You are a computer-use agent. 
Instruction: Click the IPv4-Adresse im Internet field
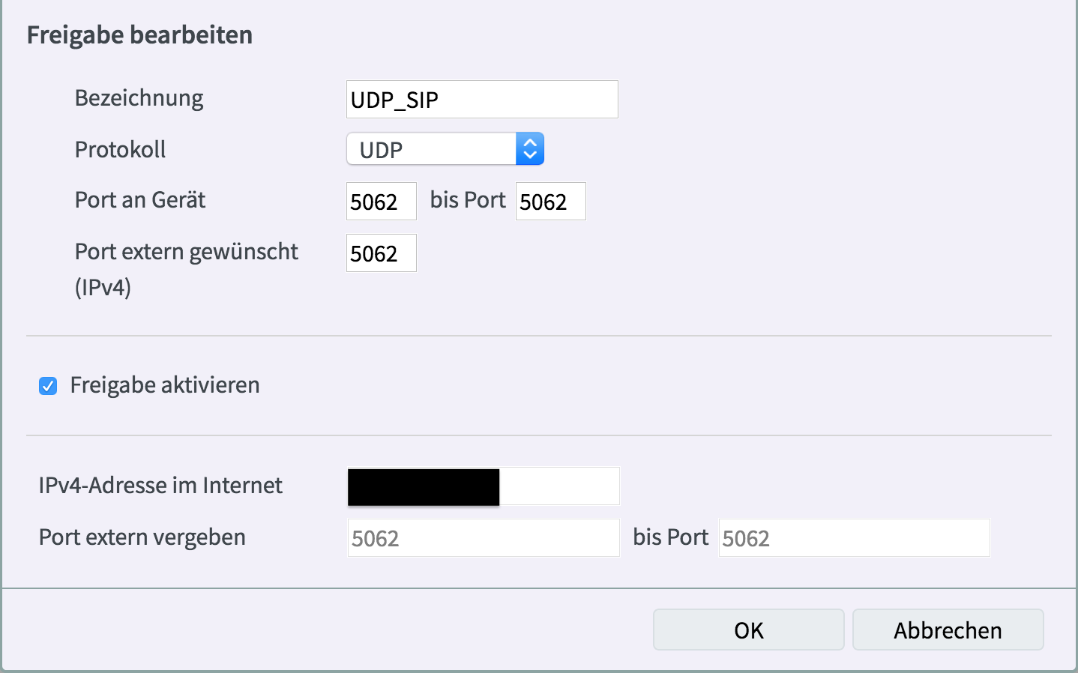[x=483, y=486]
